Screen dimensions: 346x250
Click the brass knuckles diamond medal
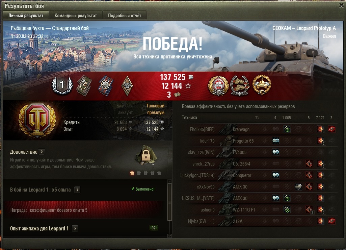tap(127, 86)
